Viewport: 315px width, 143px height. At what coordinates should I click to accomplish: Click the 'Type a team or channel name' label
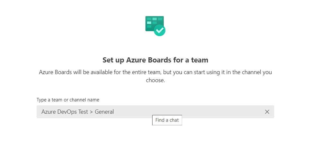(68, 100)
